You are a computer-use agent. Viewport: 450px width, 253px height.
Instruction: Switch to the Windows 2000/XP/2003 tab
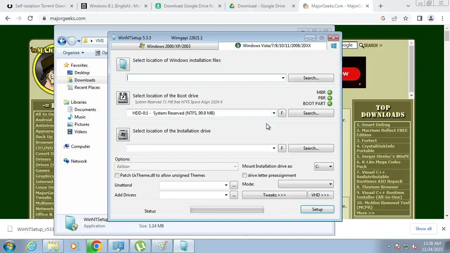[165, 46]
